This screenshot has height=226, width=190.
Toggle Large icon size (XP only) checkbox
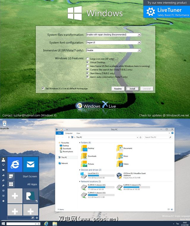click(87, 59)
